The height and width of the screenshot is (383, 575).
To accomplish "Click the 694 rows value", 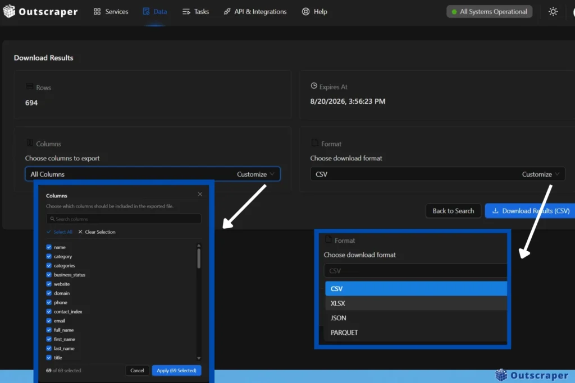I will coord(31,103).
